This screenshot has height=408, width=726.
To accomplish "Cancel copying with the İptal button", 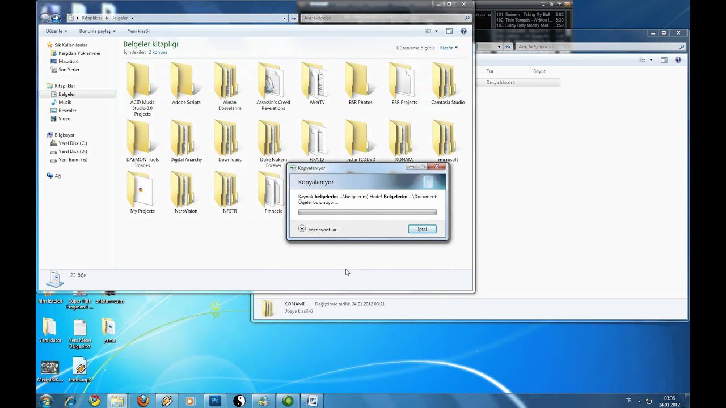I will (x=422, y=229).
